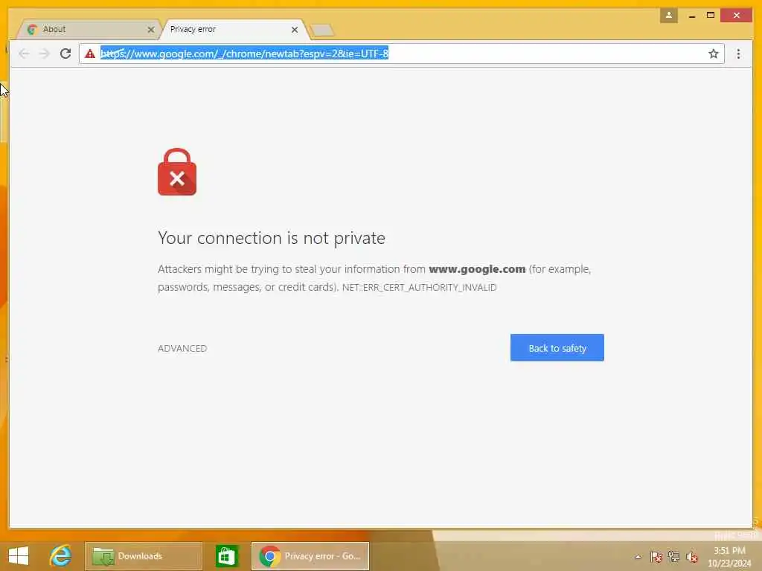Bookmark this page with the star icon
The image size is (762, 571).
click(x=713, y=54)
